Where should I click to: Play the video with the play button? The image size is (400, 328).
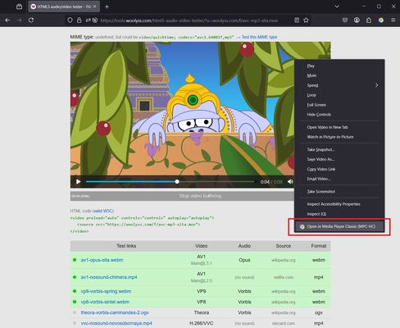(x=79, y=182)
